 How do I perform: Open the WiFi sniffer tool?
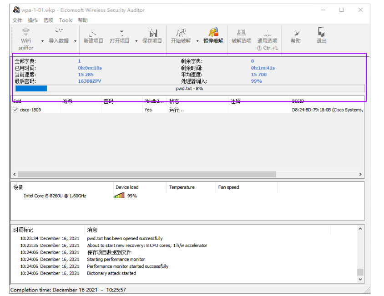[26, 39]
